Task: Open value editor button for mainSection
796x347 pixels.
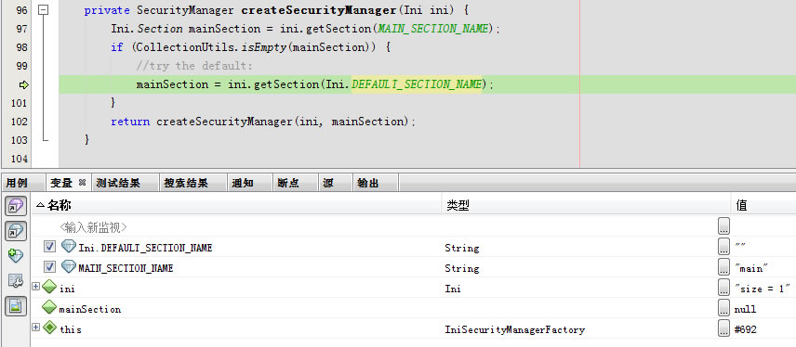Action: coord(723,308)
